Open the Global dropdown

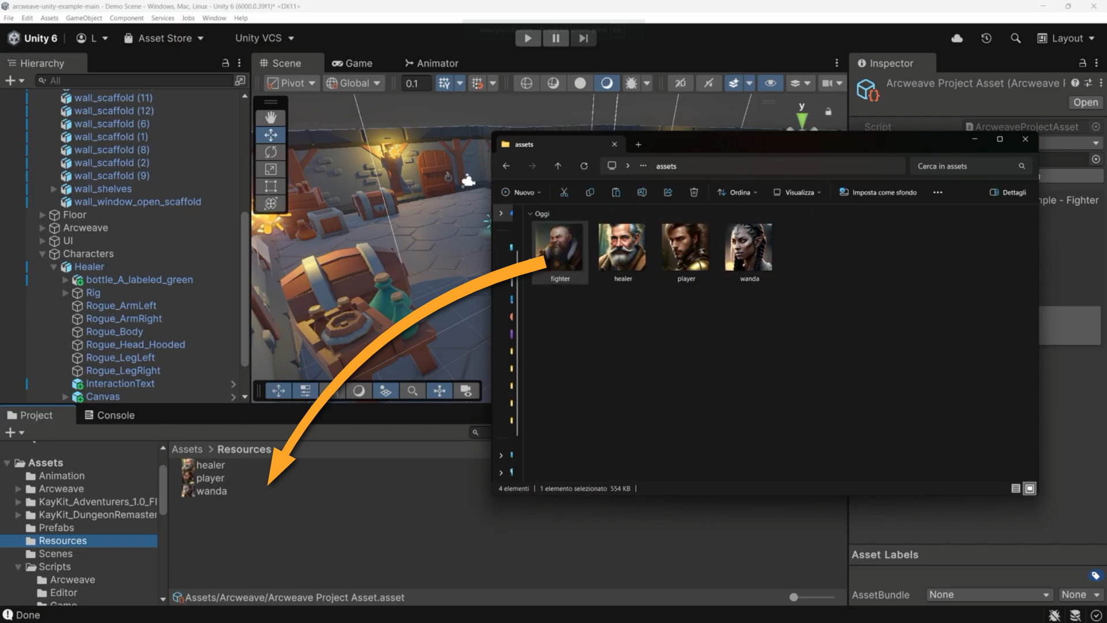[x=353, y=83]
